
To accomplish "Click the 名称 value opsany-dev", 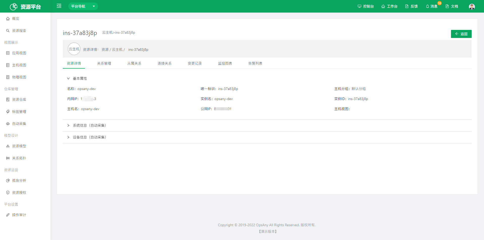I will pos(87,89).
